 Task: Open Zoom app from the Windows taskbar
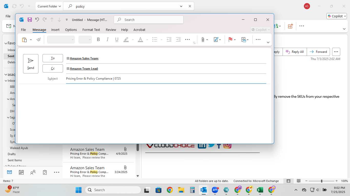pyautogui.click(x=215, y=190)
